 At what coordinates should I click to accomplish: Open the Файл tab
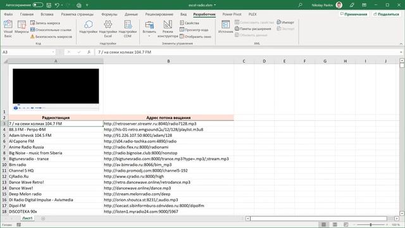pyautogui.click(x=8, y=14)
